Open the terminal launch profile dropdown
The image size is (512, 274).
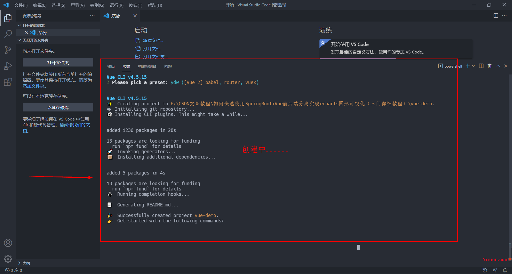473,66
